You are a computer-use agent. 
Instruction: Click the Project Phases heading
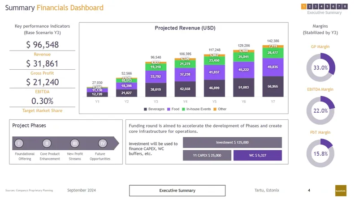(x=29, y=126)
